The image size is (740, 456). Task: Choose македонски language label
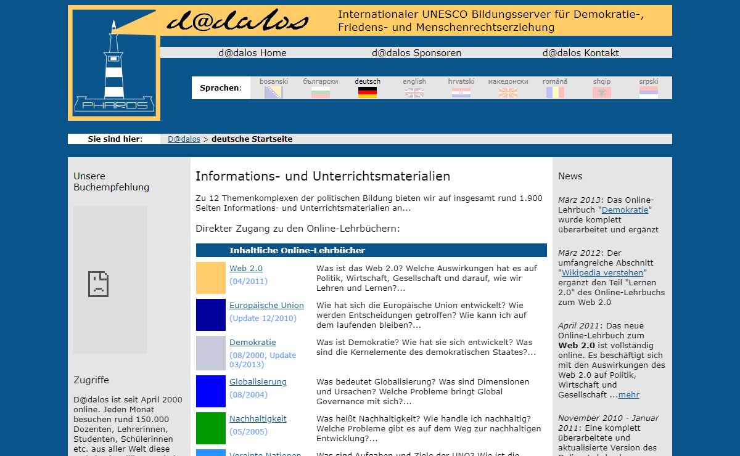(508, 81)
